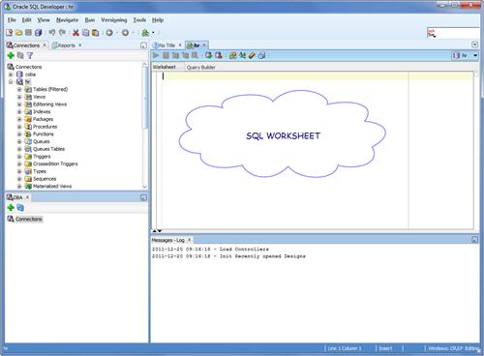Open the SQL Worksheet connection icon
Screen dimensions: 484x356
145,33
